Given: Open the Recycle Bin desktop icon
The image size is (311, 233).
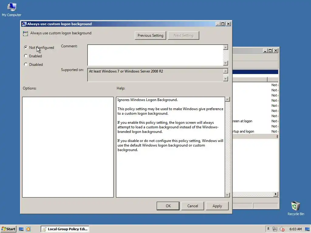Looking at the screenshot, I should (296, 208).
